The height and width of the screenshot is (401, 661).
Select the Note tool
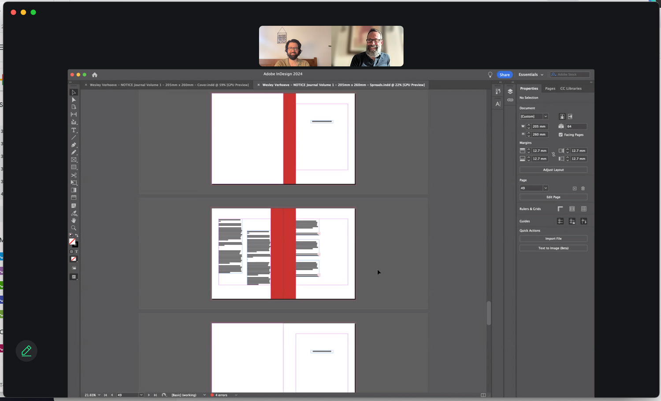pos(74,206)
